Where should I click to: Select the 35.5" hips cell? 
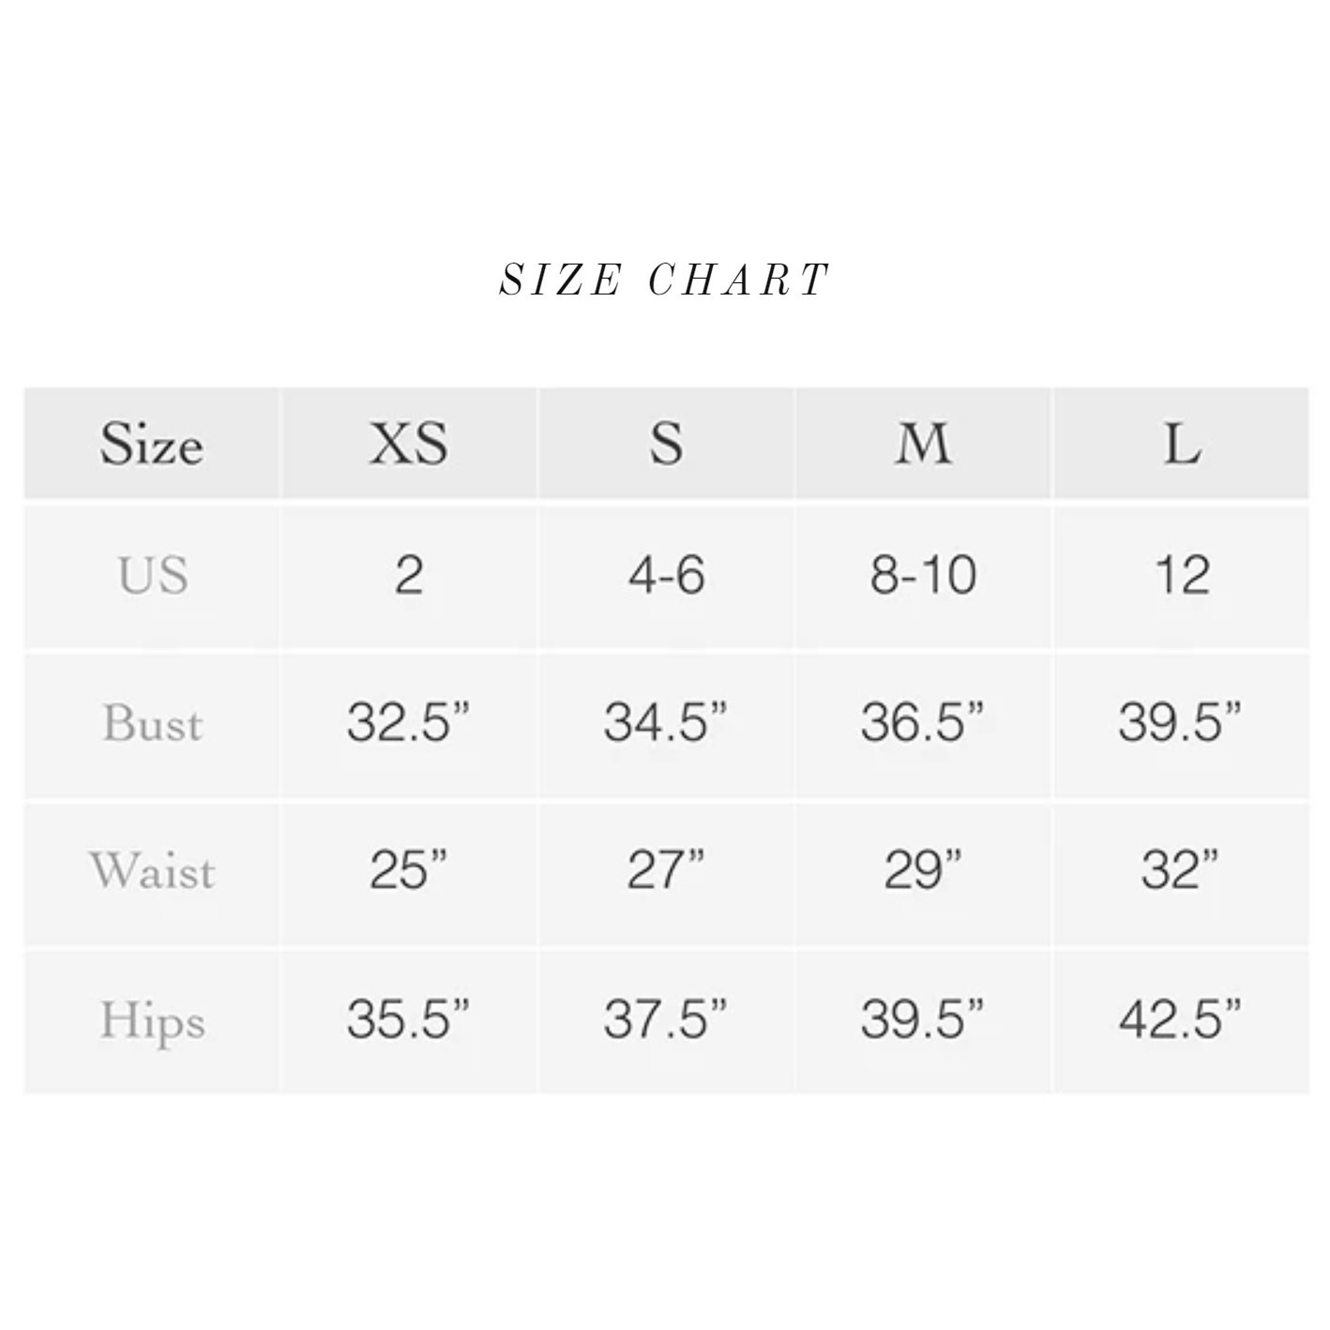[x=408, y=1020]
